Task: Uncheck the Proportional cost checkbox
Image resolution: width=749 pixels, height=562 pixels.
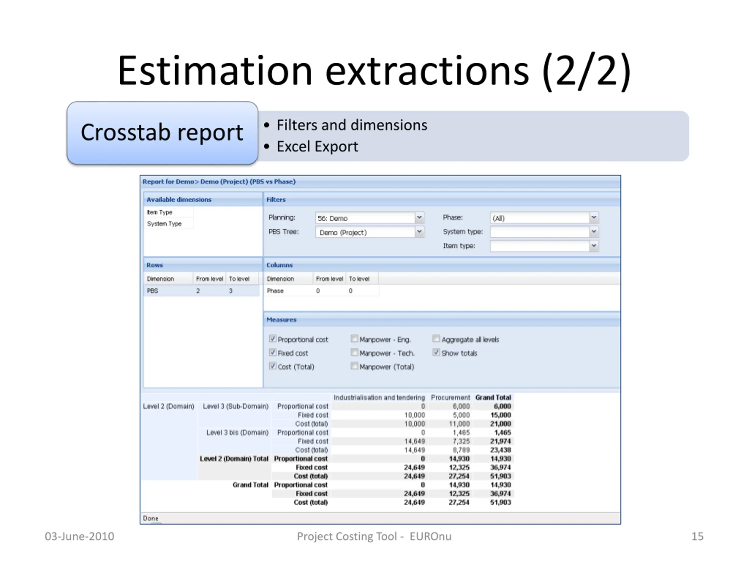Action: (273, 339)
